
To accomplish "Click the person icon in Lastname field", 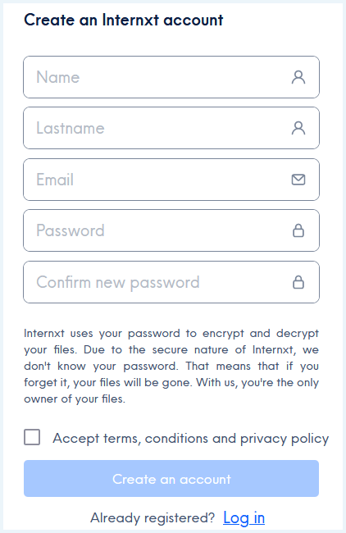I will [x=298, y=128].
